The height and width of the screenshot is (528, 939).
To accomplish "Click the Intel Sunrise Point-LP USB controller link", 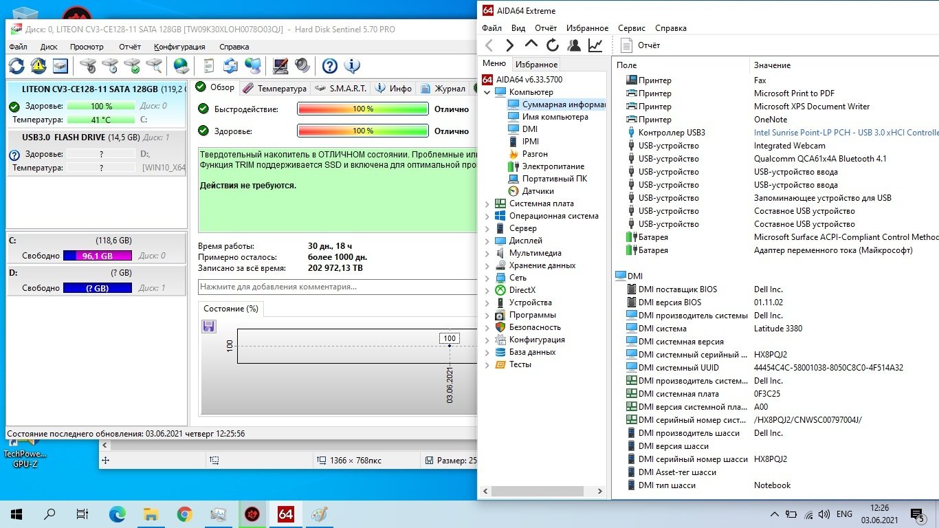I will pos(846,133).
